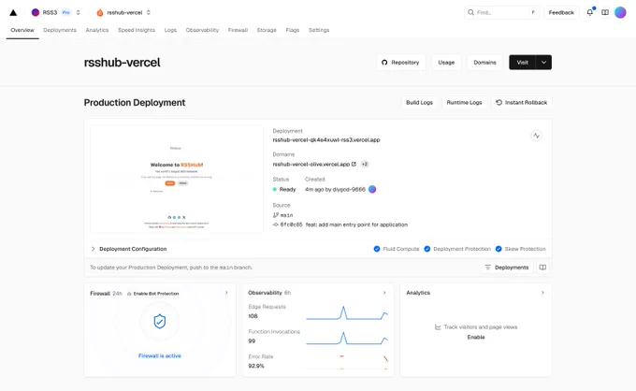Click the Edge Requests value 108
The image size is (636, 391).
tap(253, 316)
